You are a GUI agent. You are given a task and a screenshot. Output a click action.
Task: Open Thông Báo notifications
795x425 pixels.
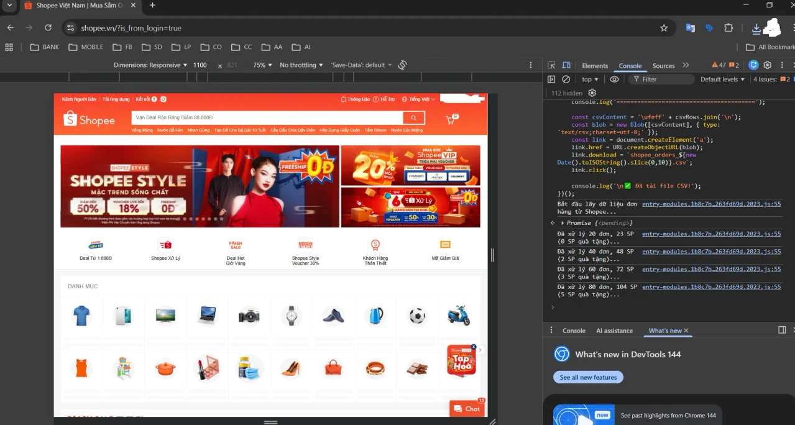[356, 99]
